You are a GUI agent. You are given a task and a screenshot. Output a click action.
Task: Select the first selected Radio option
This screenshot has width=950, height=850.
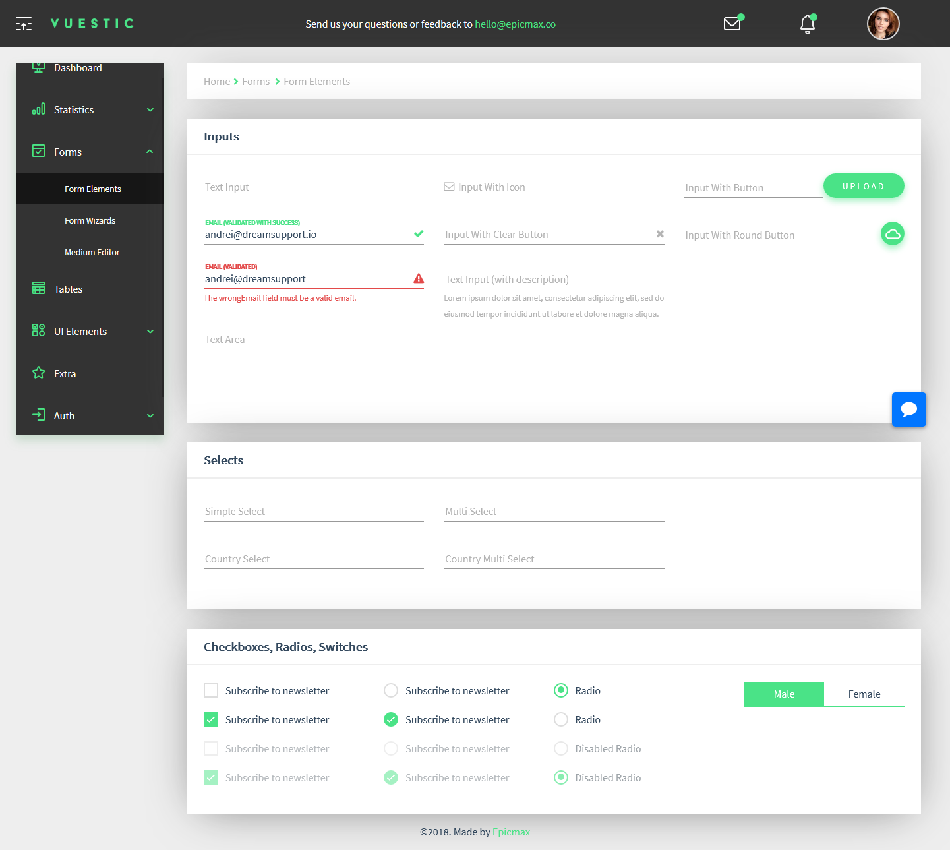click(561, 690)
